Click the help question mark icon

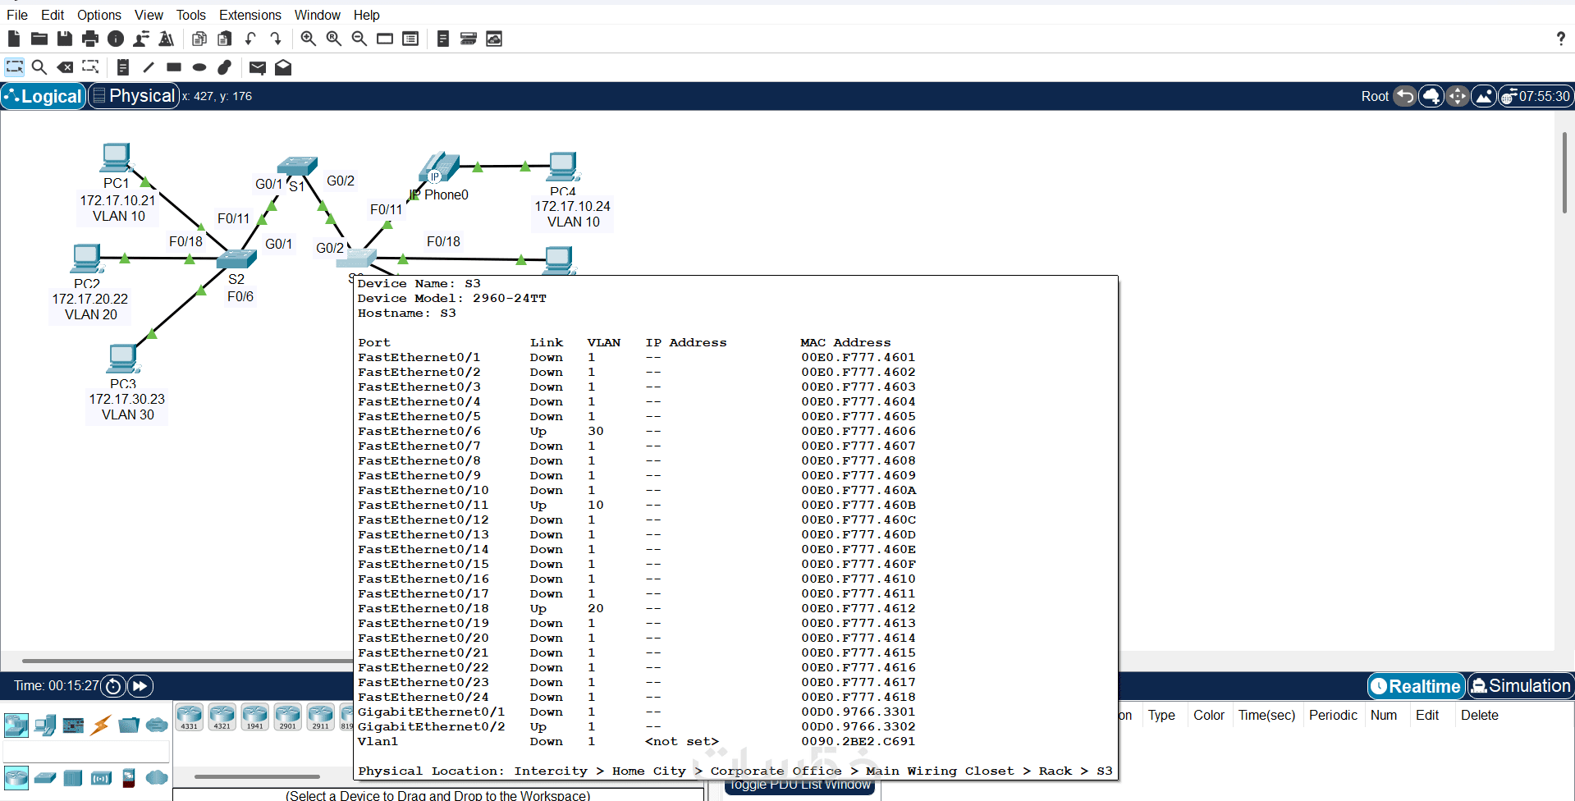[x=1560, y=39]
